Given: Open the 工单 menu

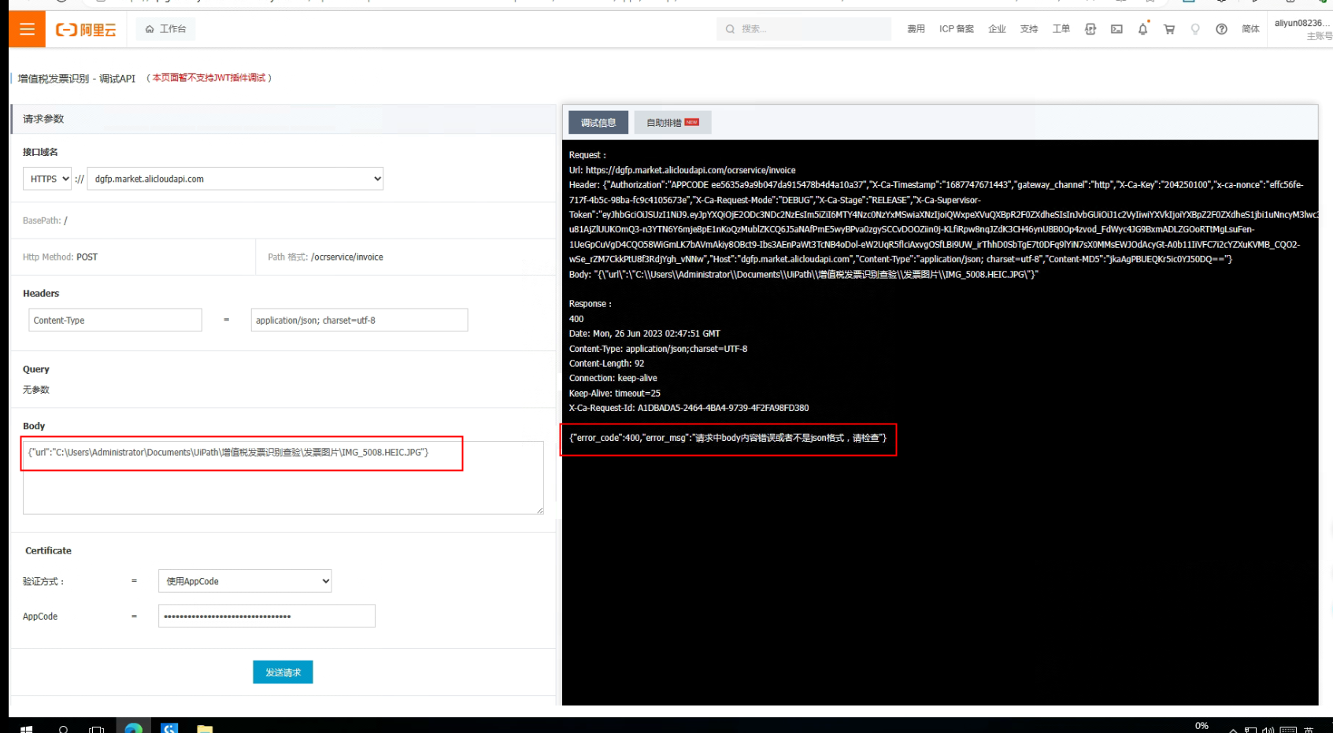Looking at the screenshot, I should click(x=1061, y=29).
